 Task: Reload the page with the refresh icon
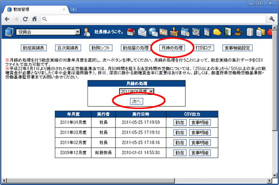click(x=26, y=19)
